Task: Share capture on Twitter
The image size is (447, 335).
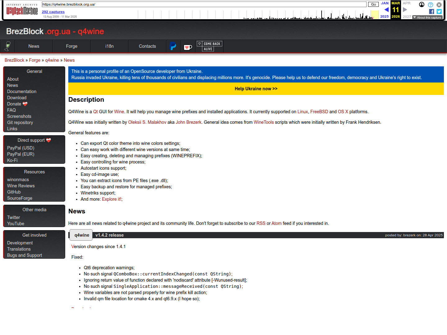Action: click(439, 11)
